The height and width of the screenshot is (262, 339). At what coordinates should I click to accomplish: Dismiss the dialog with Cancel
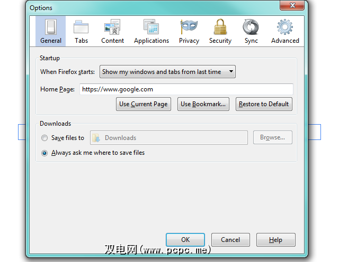point(230,240)
